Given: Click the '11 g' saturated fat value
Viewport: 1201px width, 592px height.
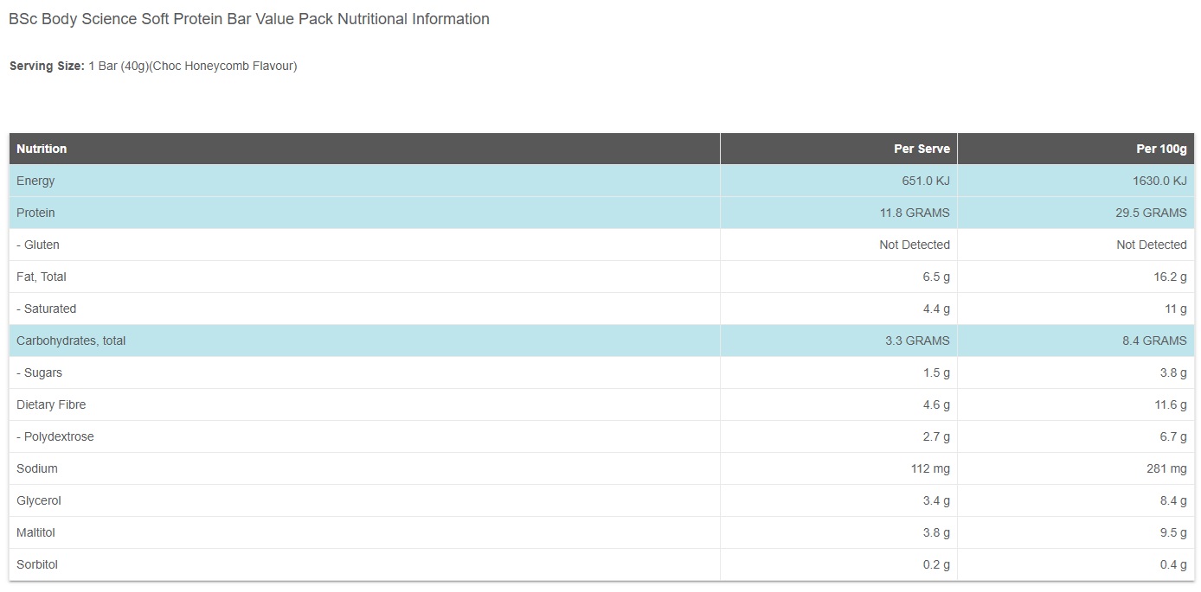Looking at the screenshot, I should [1176, 309].
